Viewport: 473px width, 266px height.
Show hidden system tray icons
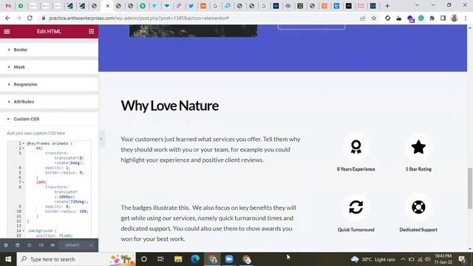point(403,259)
